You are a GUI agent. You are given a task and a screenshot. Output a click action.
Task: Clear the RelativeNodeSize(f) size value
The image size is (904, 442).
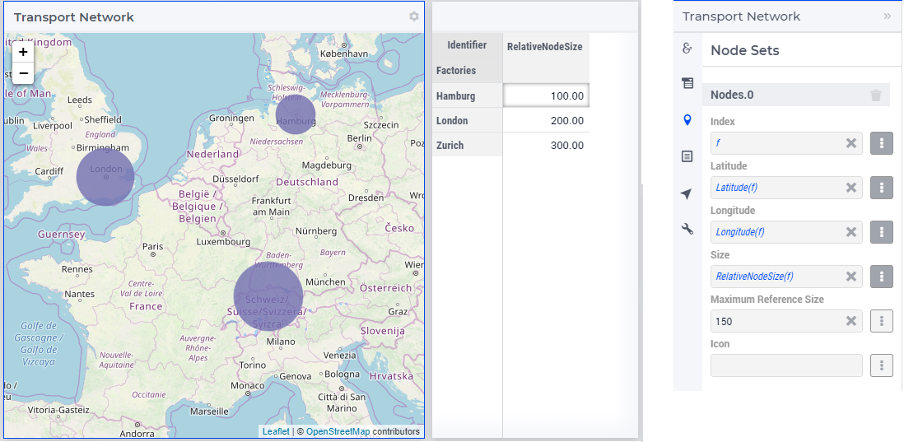coord(851,277)
